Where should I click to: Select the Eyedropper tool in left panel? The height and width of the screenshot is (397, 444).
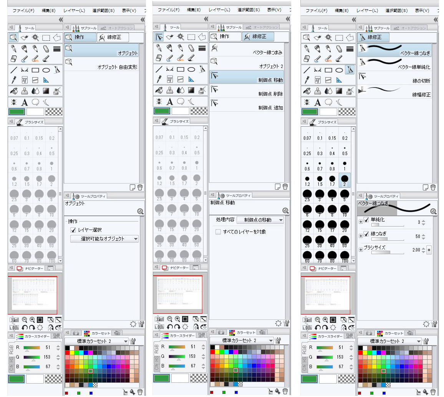(14, 80)
